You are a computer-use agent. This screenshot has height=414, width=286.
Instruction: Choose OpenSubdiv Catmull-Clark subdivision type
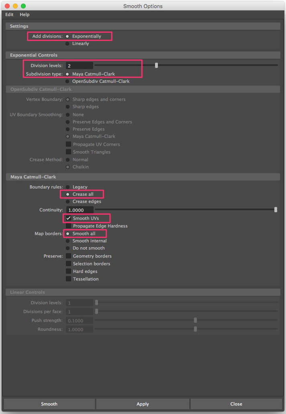coord(67,81)
